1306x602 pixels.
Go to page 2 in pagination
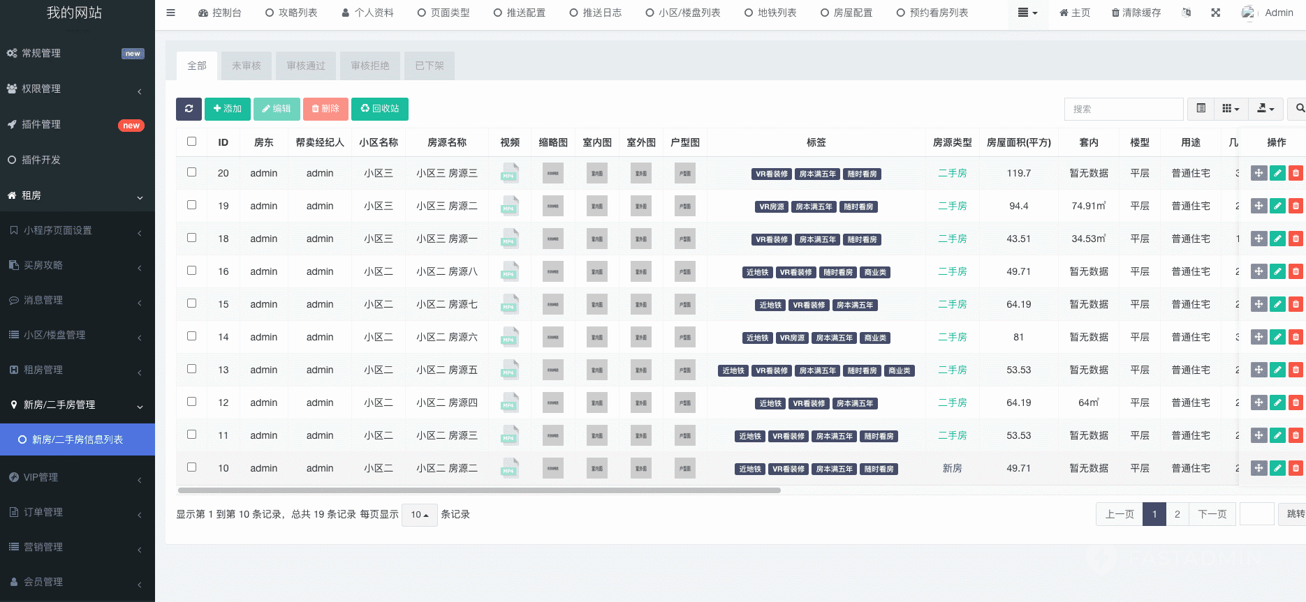[1177, 514]
